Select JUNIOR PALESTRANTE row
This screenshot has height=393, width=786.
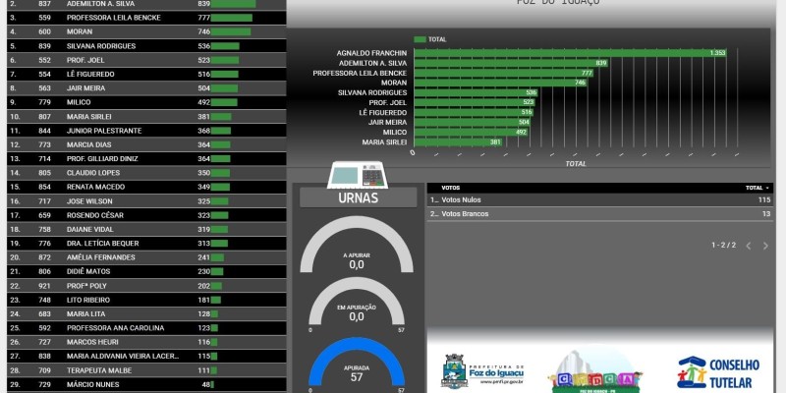pos(146,131)
